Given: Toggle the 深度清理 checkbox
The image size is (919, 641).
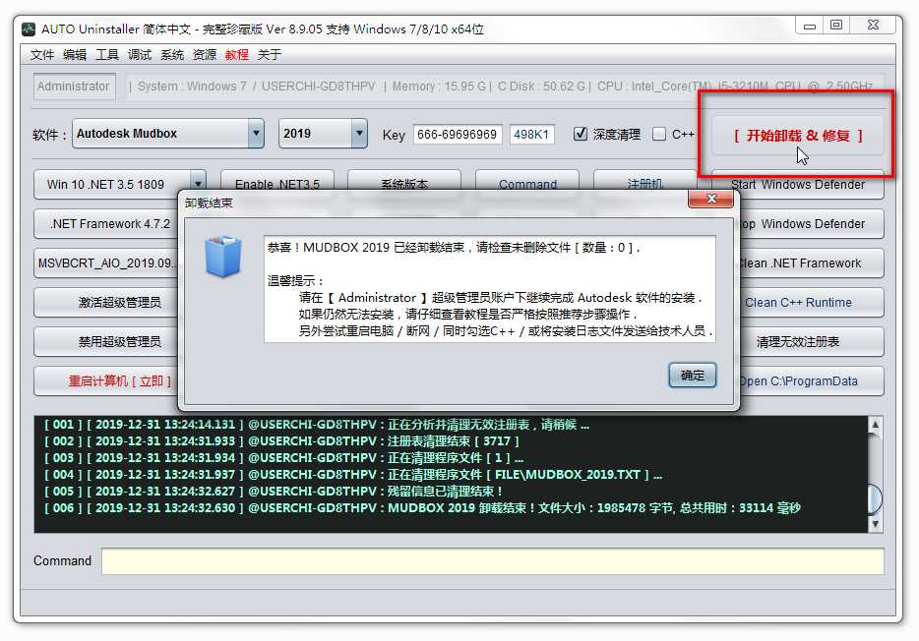Looking at the screenshot, I should pyautogui.click(x=581, y=134).
